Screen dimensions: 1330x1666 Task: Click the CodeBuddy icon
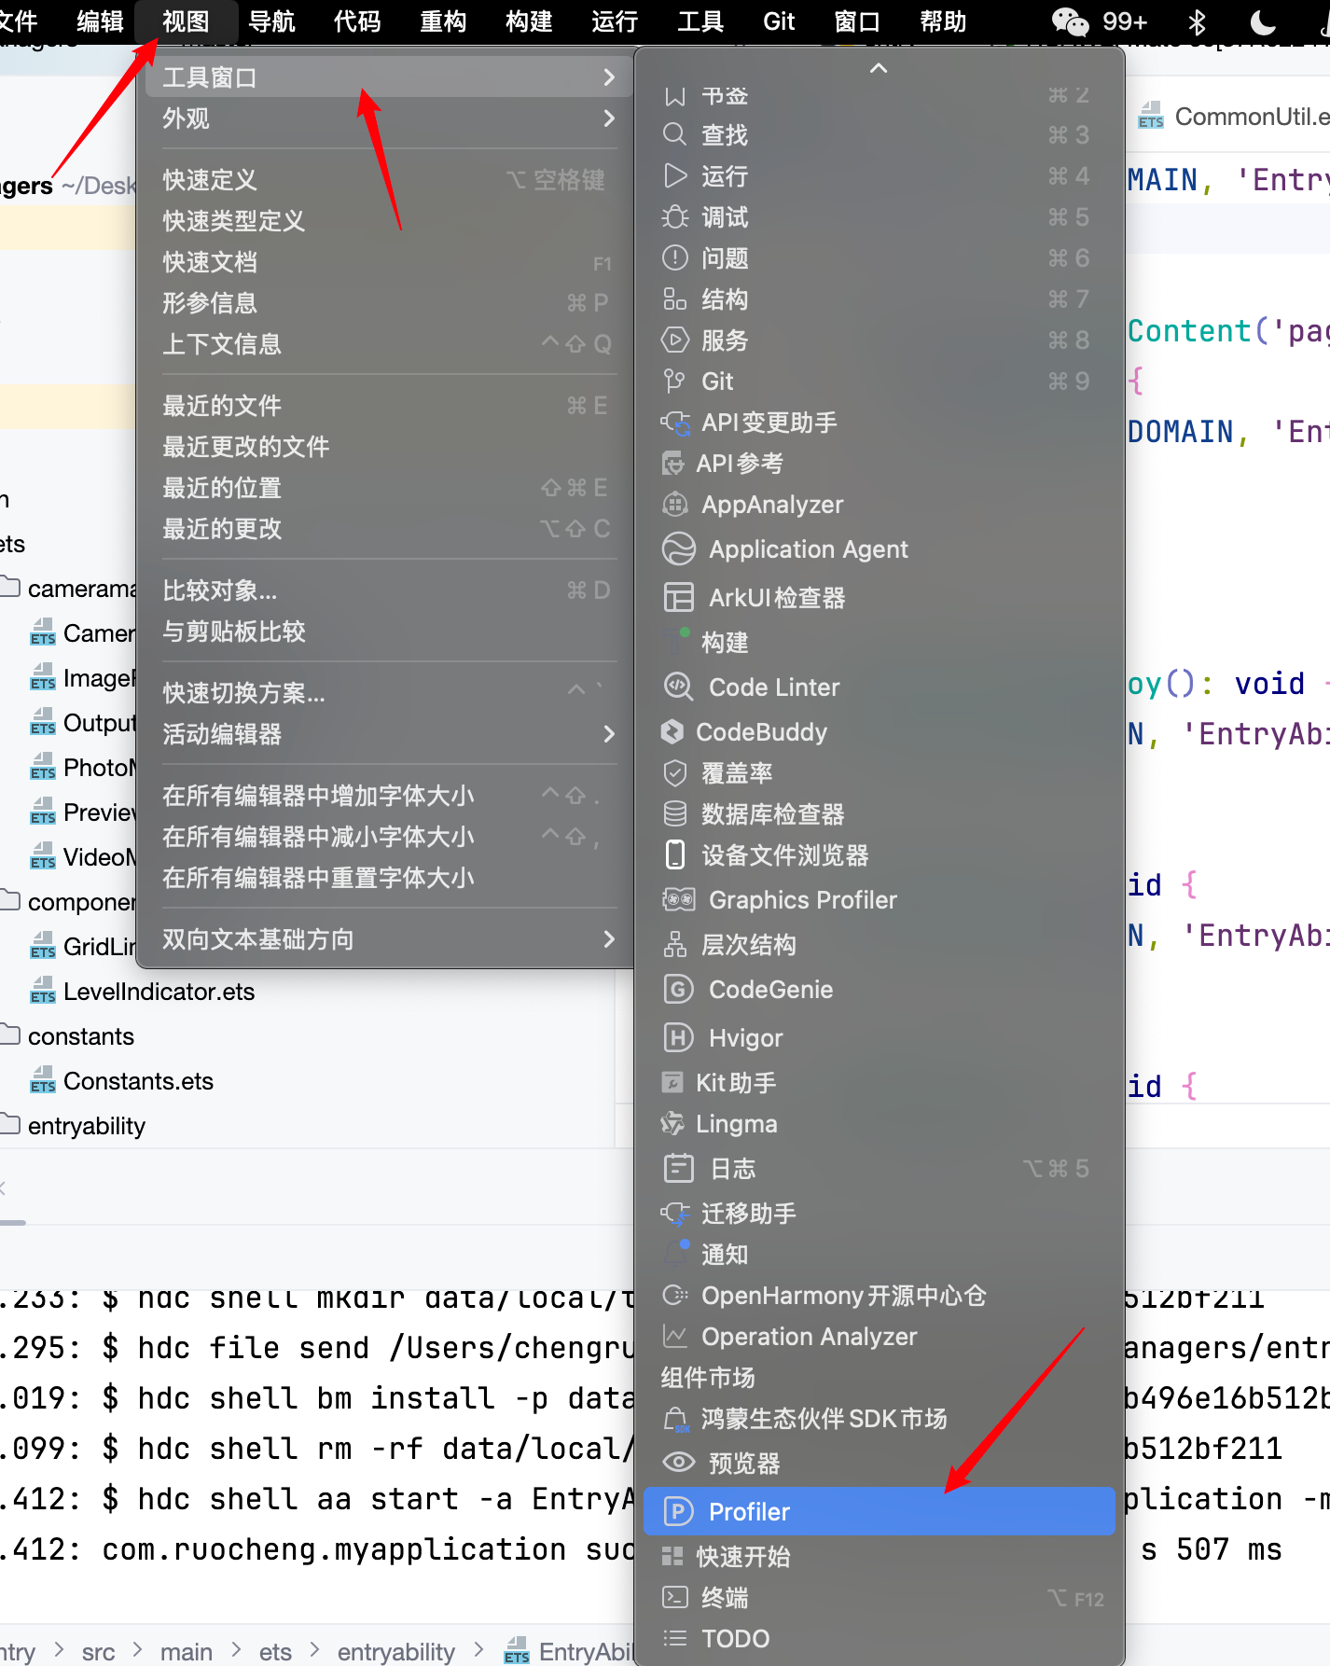tap(672, 732)
